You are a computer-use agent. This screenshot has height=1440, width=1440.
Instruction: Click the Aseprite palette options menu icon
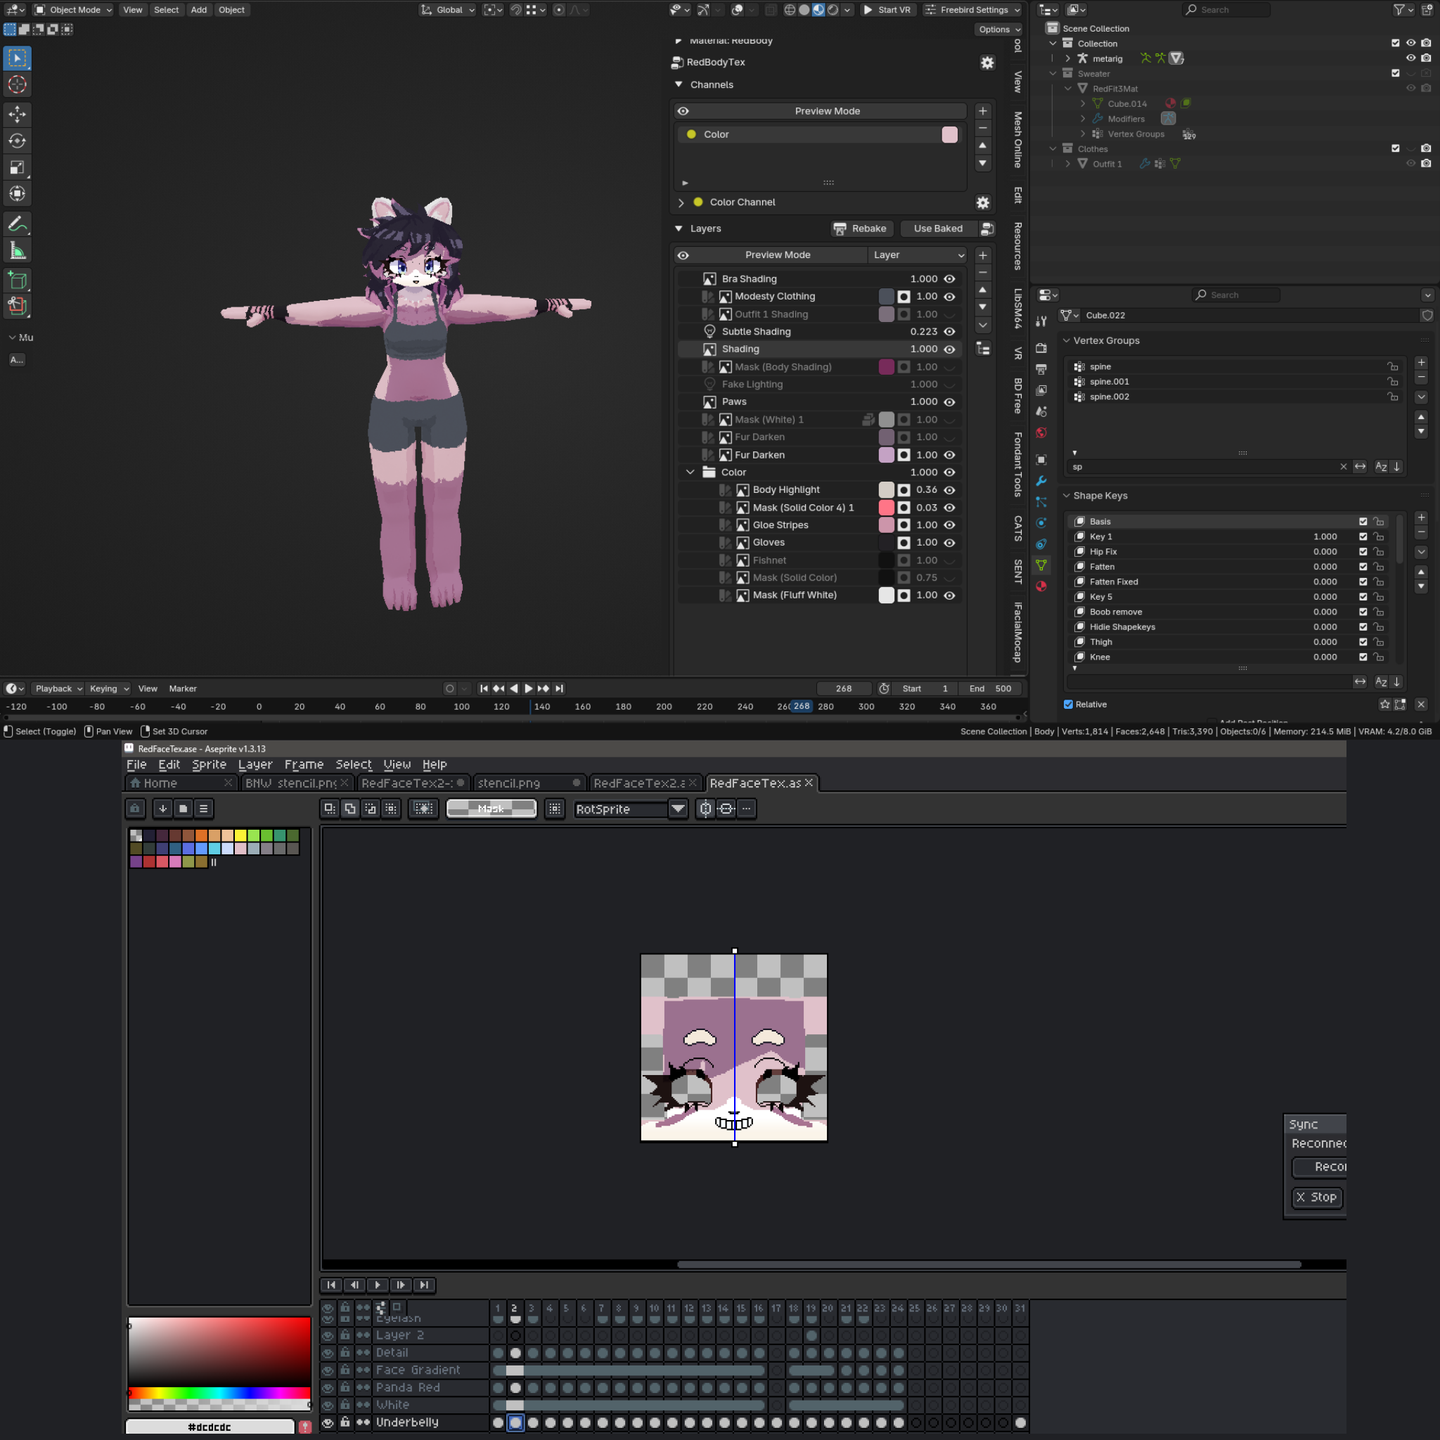coord(203,809)
